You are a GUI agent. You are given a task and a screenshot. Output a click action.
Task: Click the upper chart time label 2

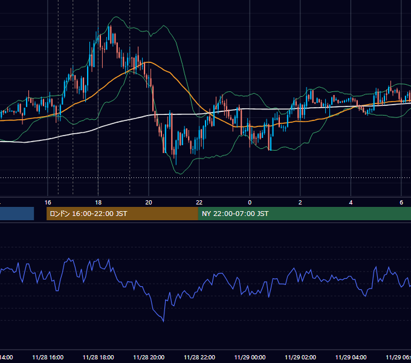(x=300, y=203)
